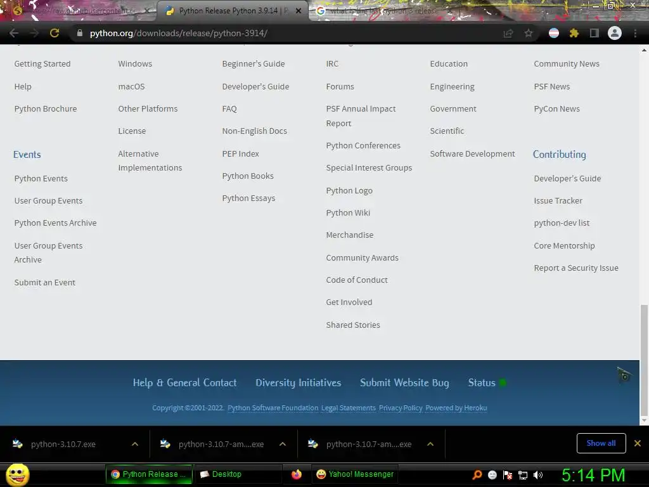649x487 pixels.
Task: Click the striped extension icon in toolbar
Action: click(x=554, y=33)
